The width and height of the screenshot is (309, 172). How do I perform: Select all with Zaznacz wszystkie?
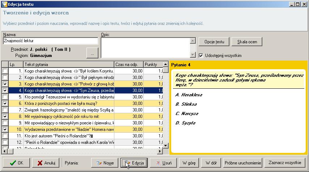(285, 163)
